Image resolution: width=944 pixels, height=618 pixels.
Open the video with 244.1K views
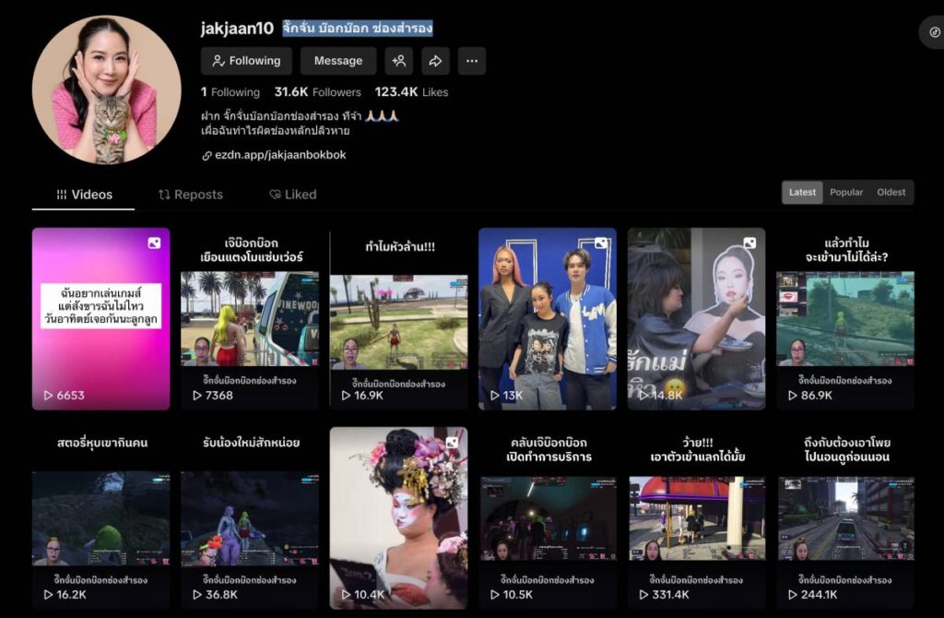click(845, 517)
